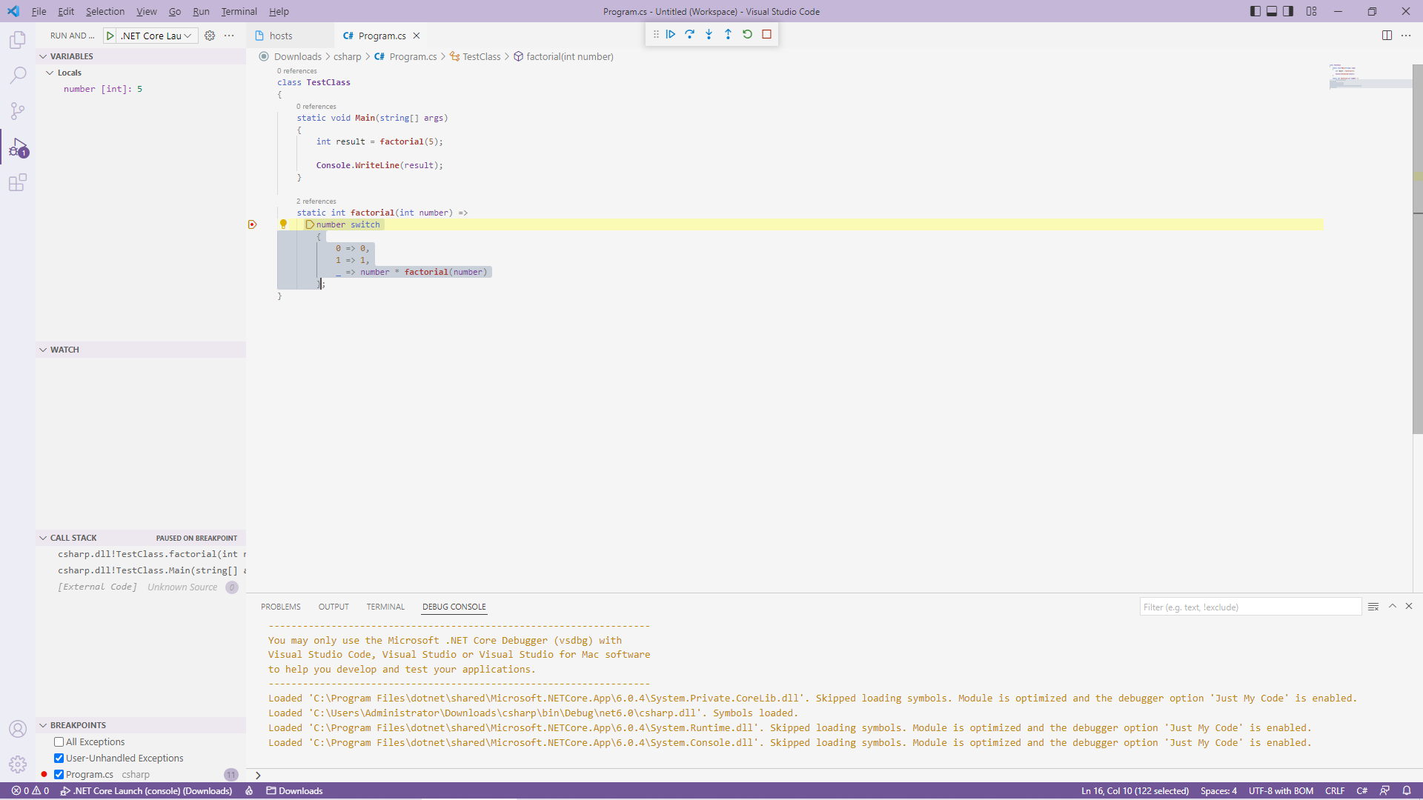This screenshot has height=800, width=1423.
Task: Open the Source Control view
Action: 18,111
